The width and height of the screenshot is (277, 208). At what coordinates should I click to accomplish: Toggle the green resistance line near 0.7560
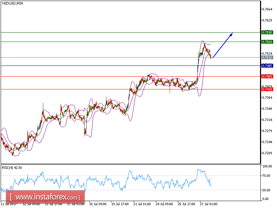(x=104, y=42)
